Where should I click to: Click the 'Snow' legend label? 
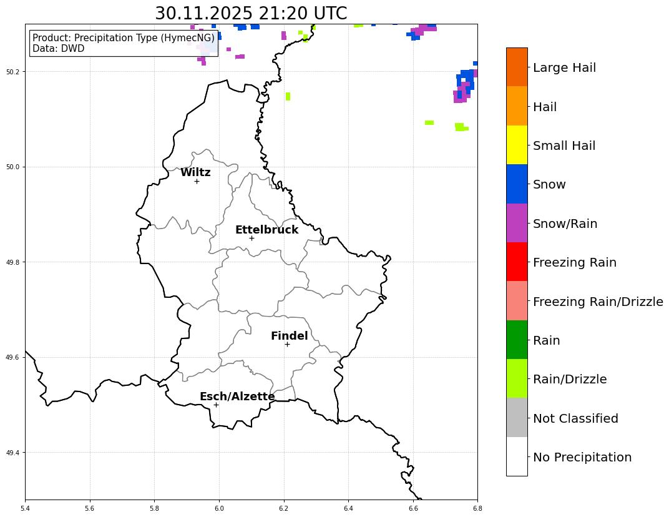pyautogui.click(x=549, y=184)
